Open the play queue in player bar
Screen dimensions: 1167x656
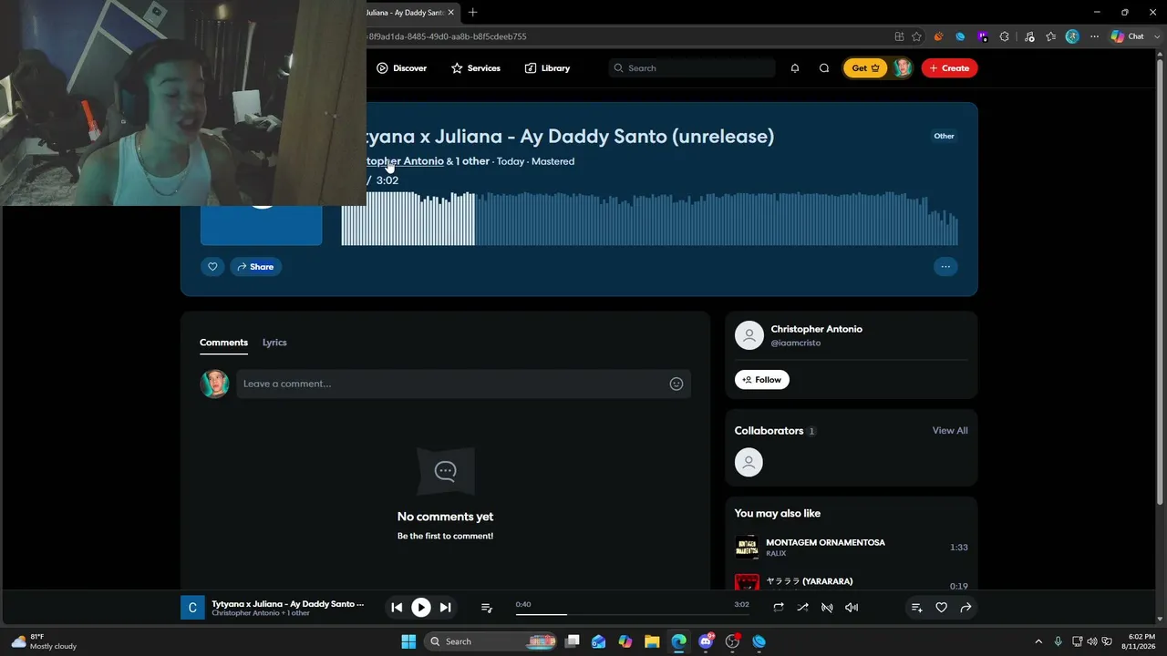tap(487, 608)
